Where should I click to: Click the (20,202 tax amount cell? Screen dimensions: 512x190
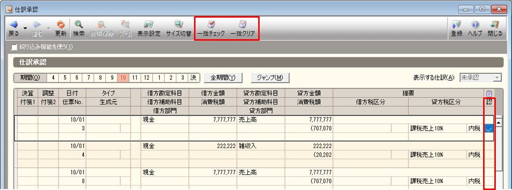coord(309,155)
